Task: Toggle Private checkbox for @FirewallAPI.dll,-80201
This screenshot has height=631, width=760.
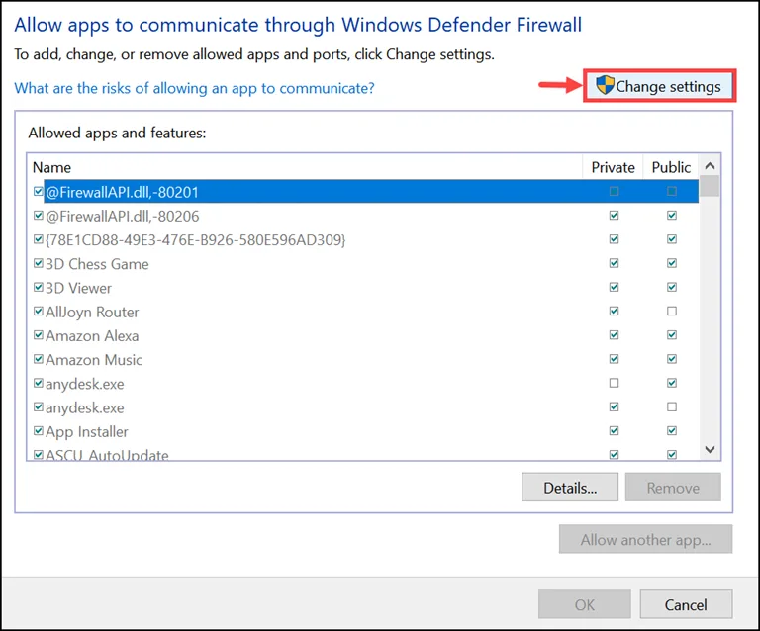Action: (615, 191)
